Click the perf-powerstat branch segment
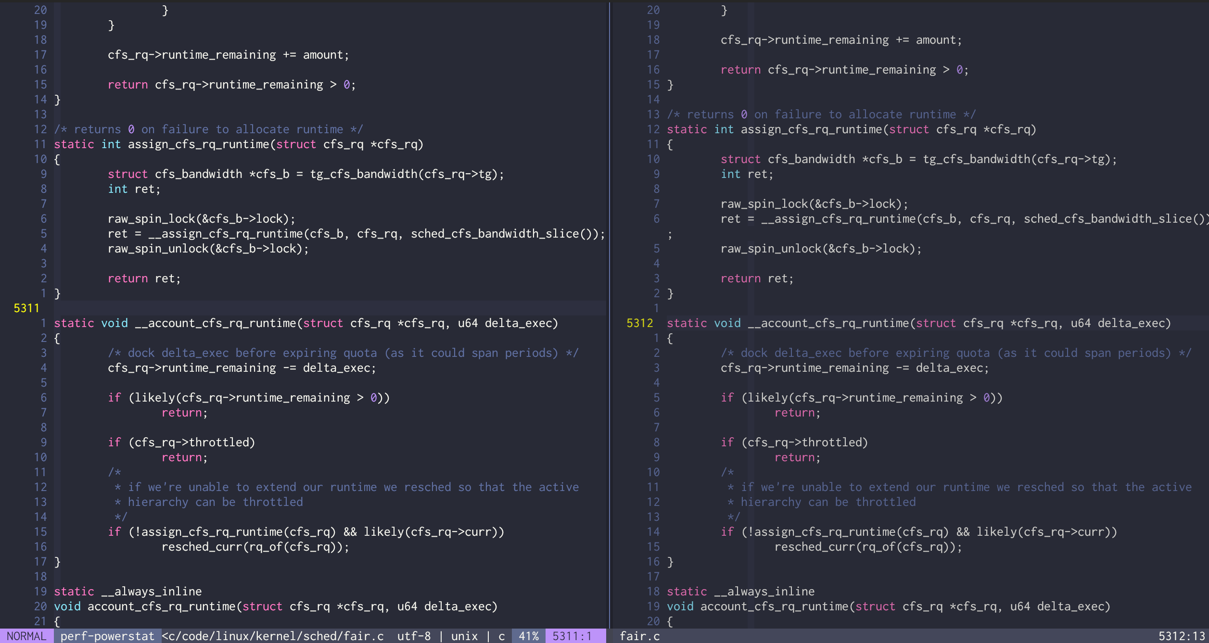Image resolution: width=1209 pixels, height=643 pixels. (x=107, y=636)
